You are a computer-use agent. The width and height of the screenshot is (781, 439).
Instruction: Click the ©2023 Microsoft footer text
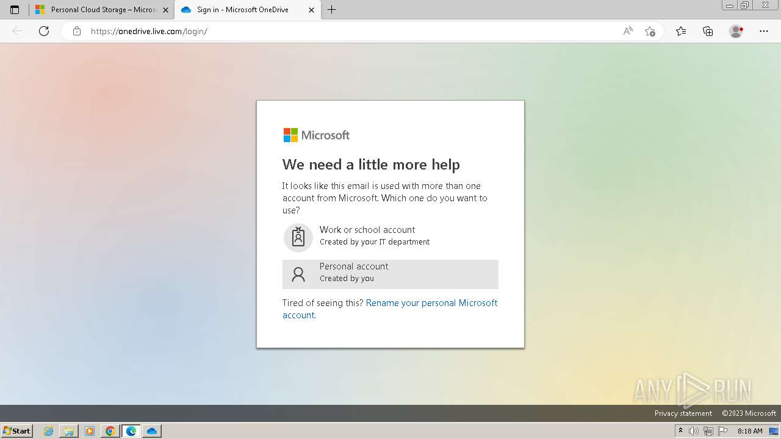[749, 413]
